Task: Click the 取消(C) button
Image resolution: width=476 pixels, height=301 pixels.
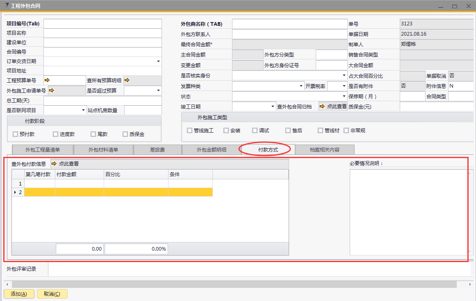Action: (x=52, y=294)
